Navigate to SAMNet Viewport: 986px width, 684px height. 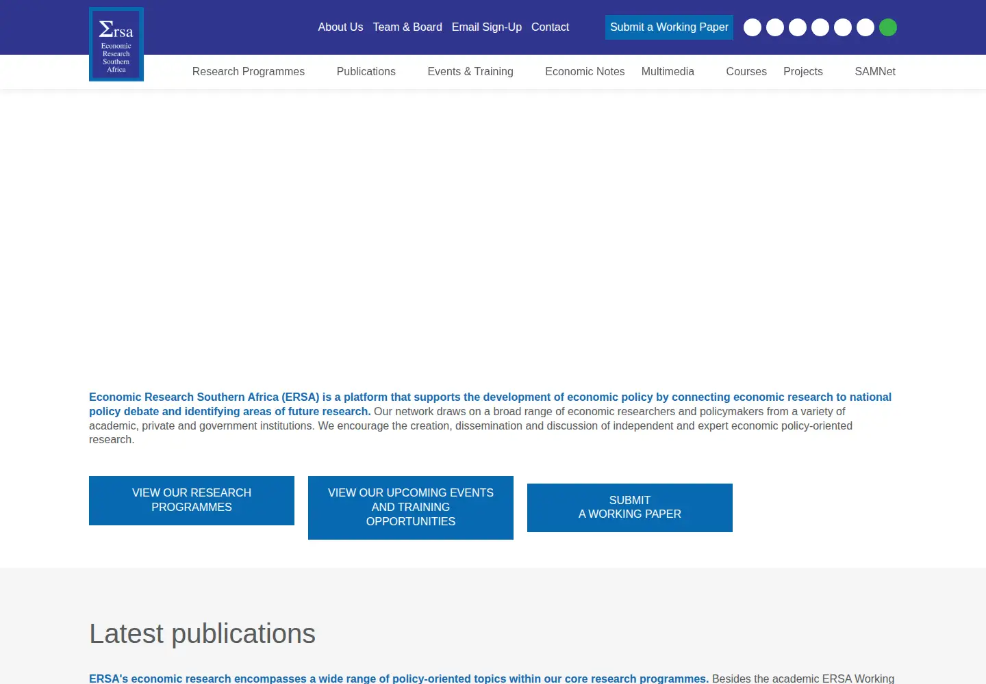pos(875,72)
